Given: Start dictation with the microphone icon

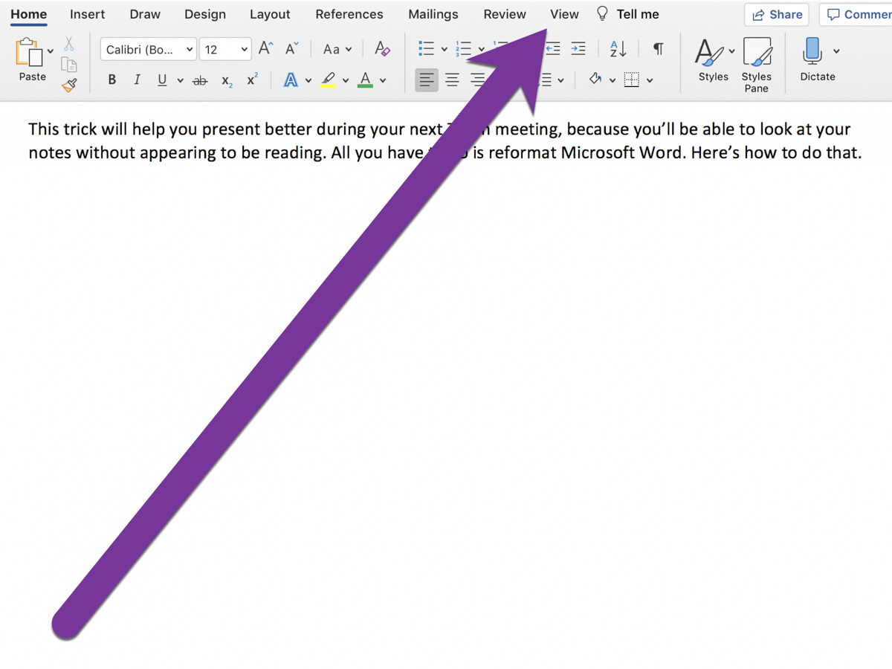Looking at the screenshot, I should [812, 52].
